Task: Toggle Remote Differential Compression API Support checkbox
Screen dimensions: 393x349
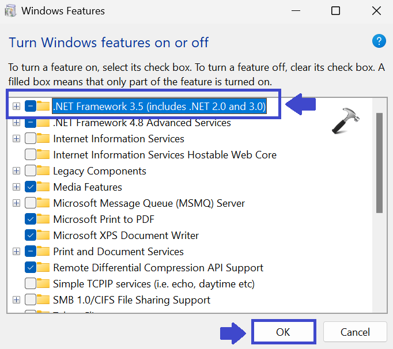Action: tap(30, 268)
